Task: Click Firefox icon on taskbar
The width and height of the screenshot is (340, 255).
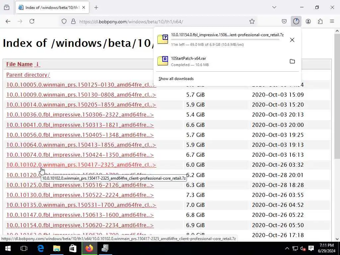Action: tap(89, 248)
